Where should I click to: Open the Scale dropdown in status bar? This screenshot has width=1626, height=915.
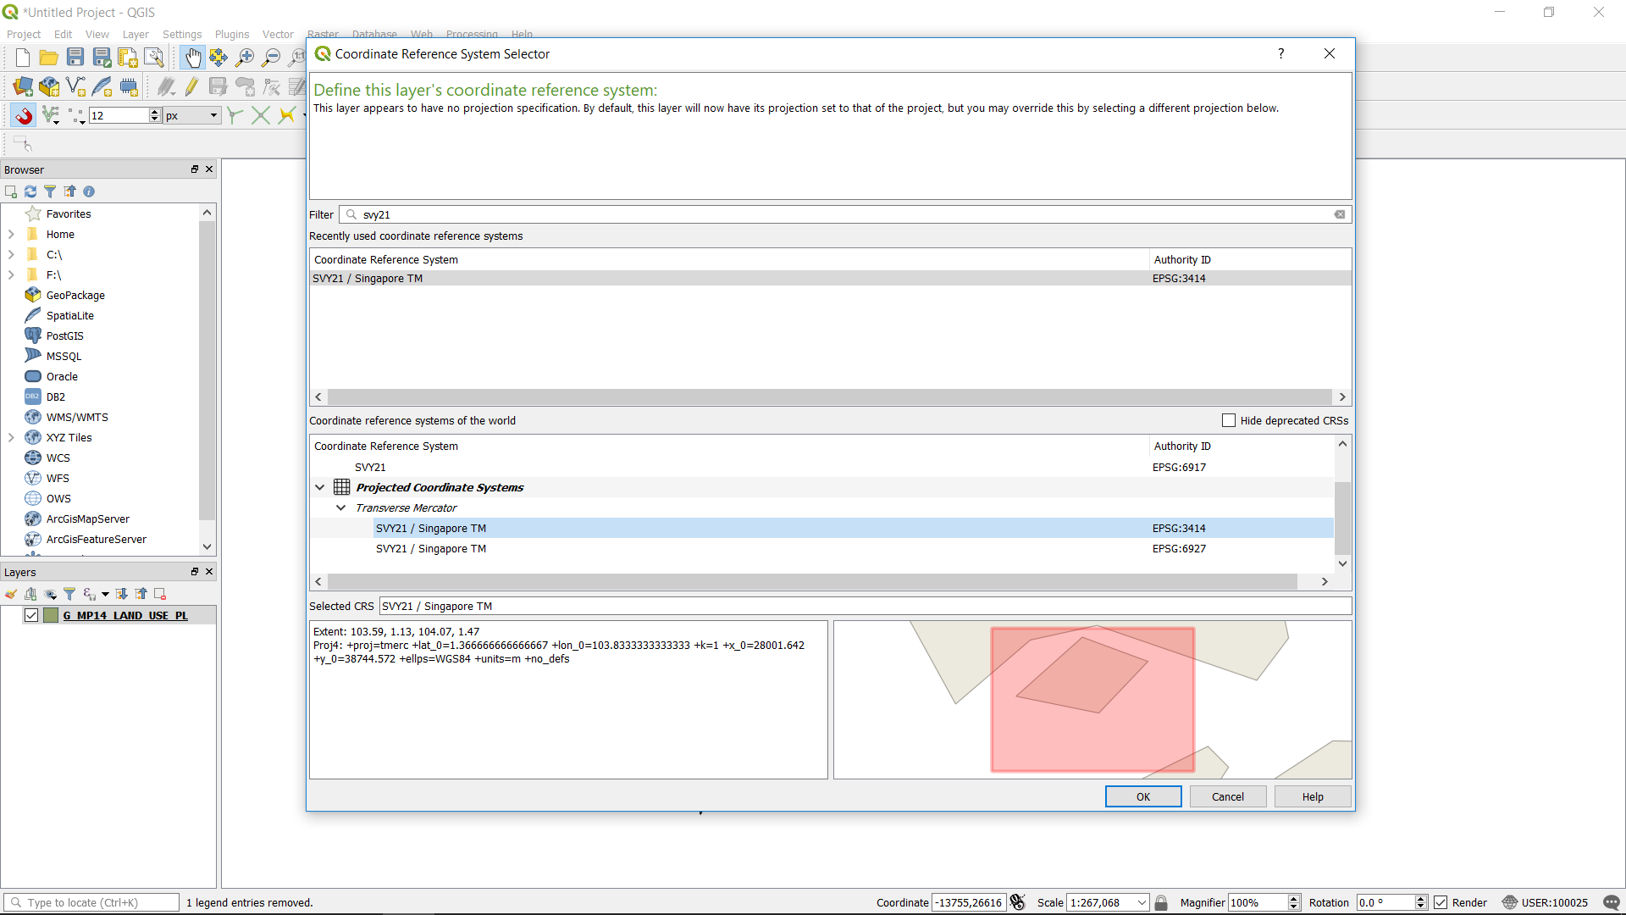1142,902
